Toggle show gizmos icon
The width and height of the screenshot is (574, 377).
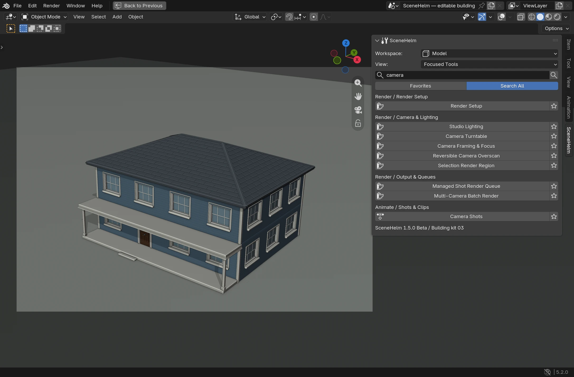[x=482, y=17]
